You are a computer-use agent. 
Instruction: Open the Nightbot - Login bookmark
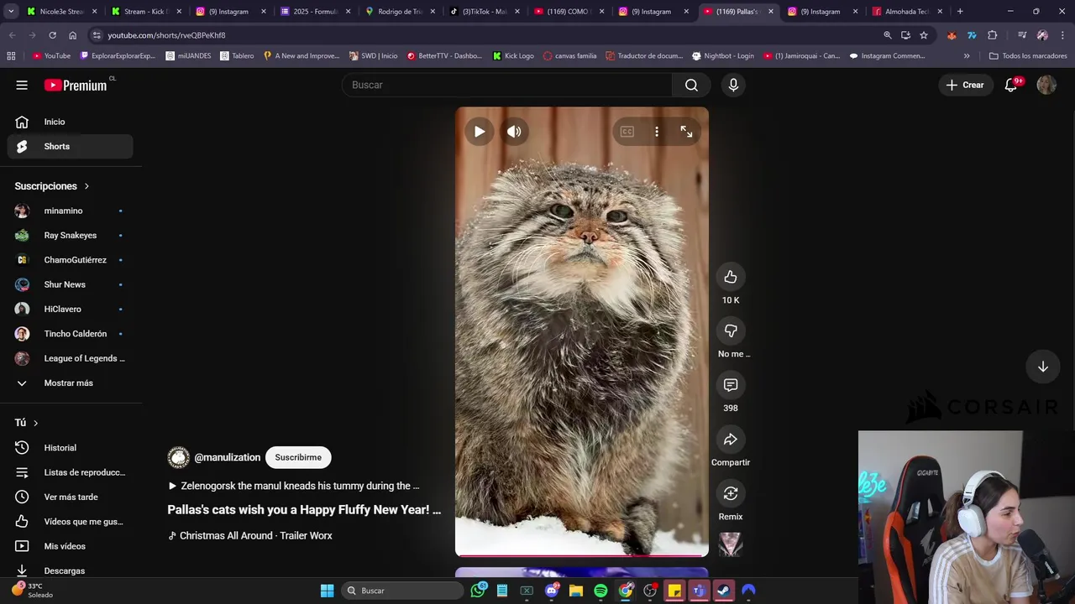coord(723,55)
